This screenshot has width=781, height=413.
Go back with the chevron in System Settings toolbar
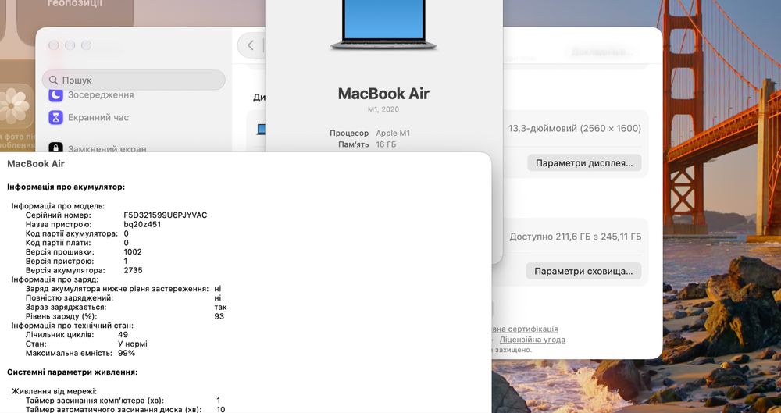coord(251,45)
